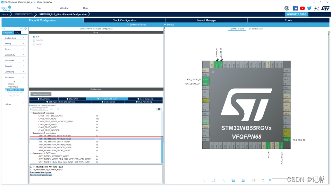Image resolution: width=331 pixels, height=186 pixels.
Task: Click the RF1 pin on chip
Action: (268, 145)
